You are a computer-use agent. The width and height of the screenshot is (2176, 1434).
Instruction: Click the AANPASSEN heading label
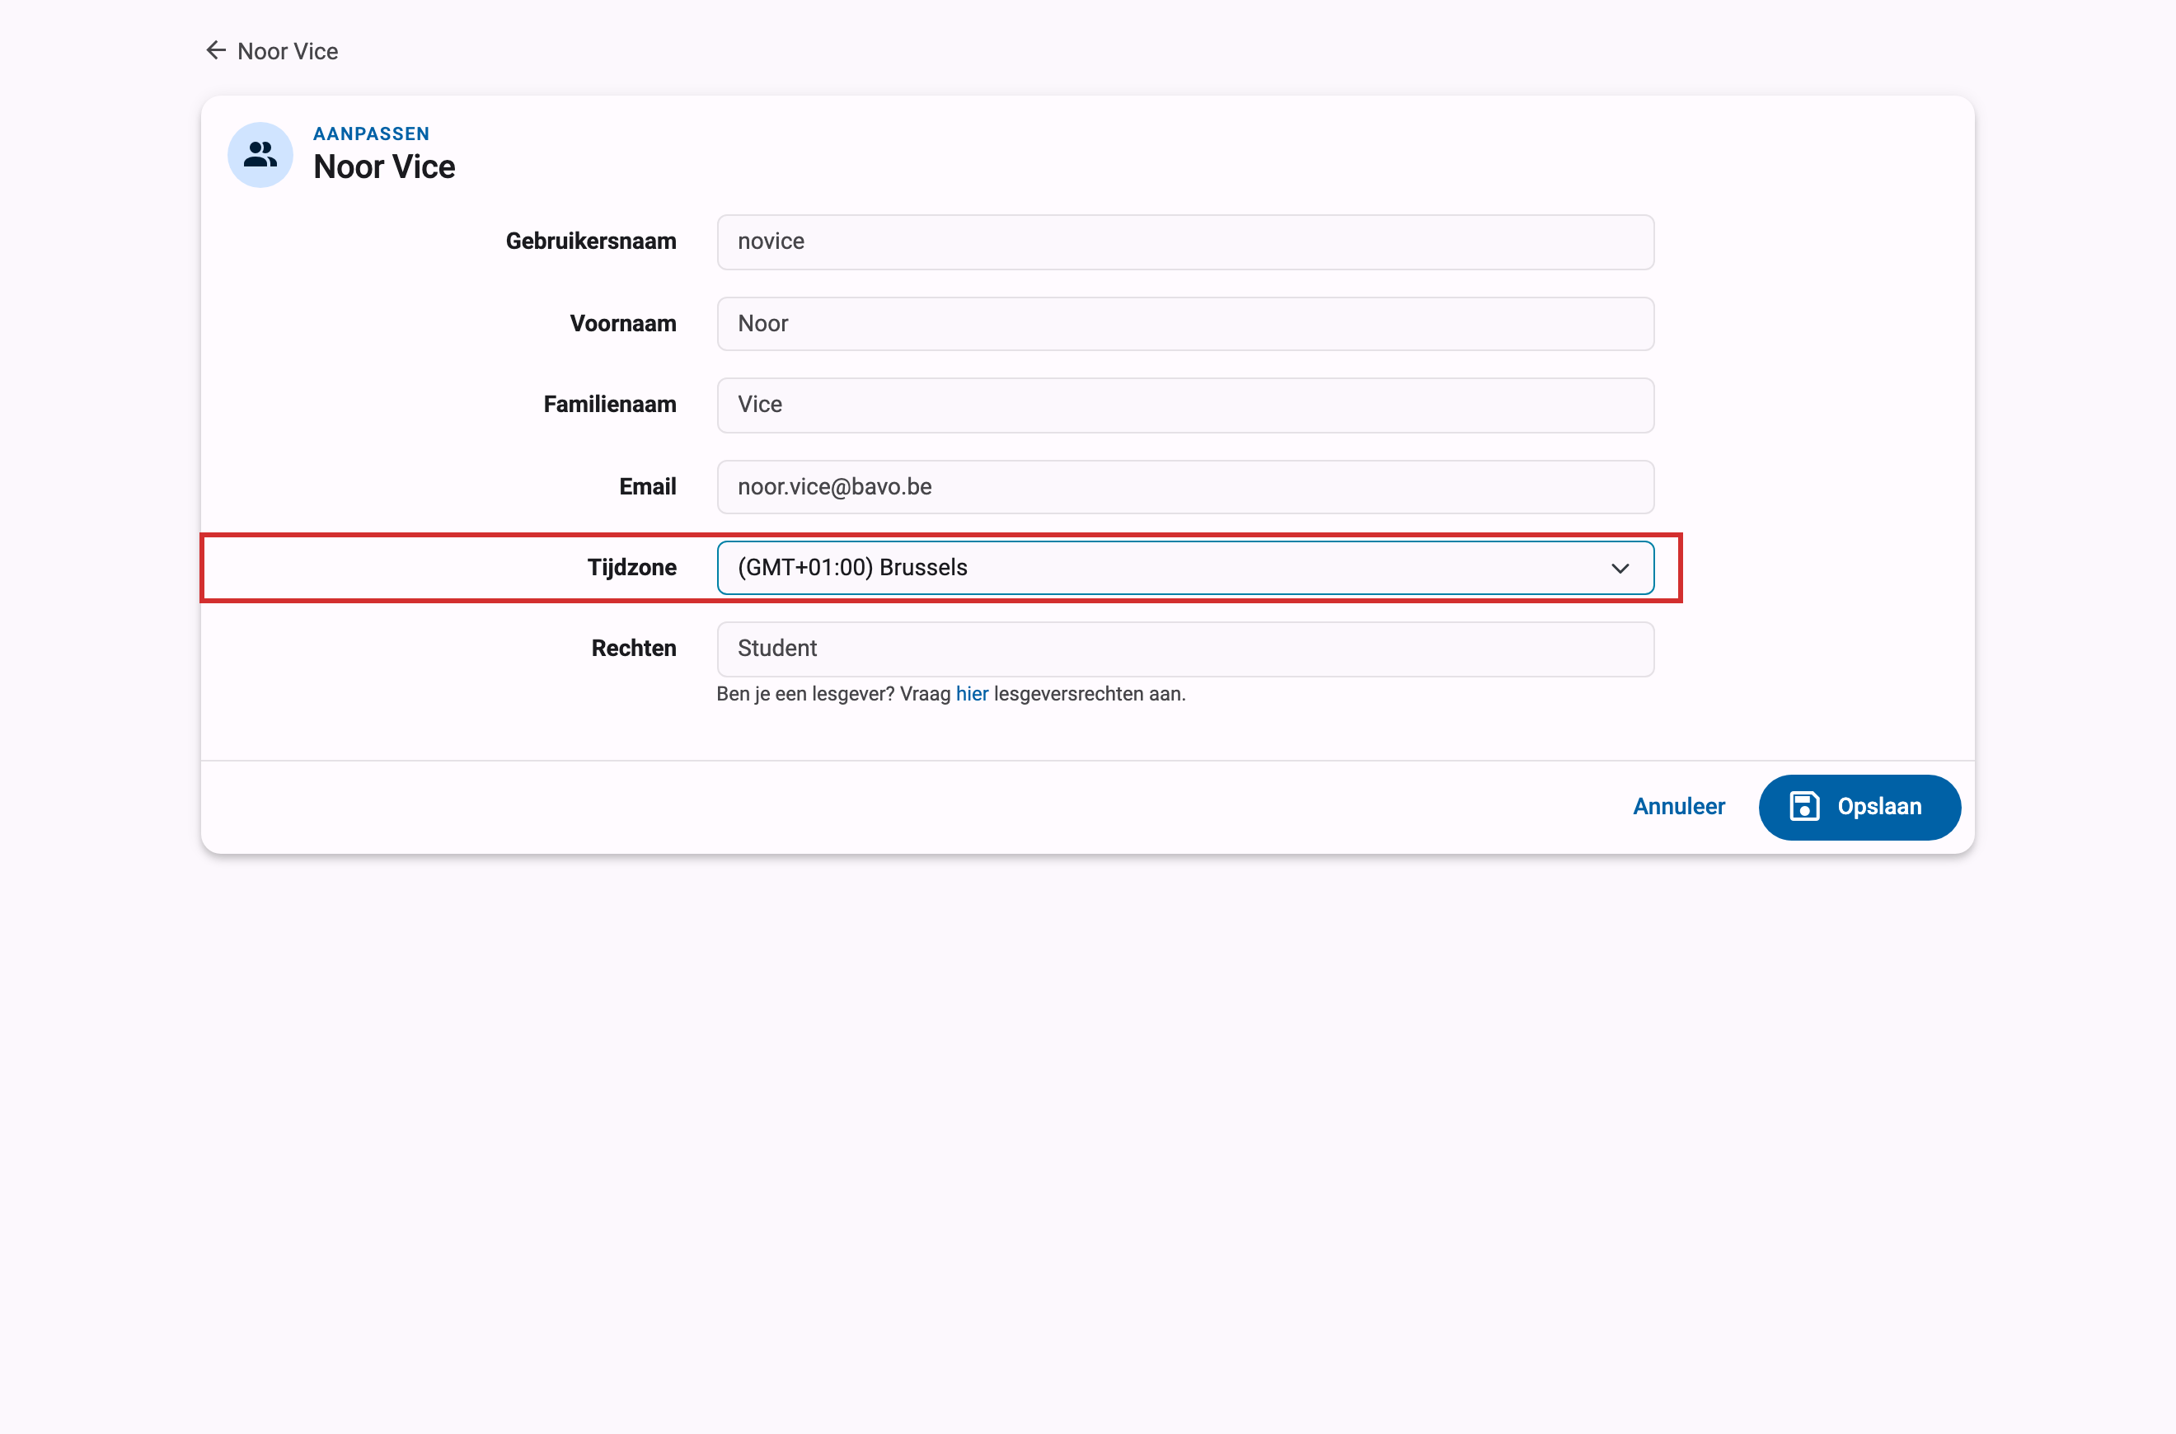(x=372, y=134)
